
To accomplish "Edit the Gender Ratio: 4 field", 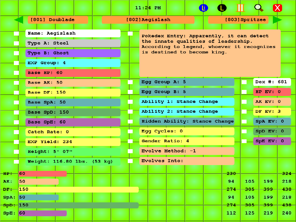I will tap(187, 141).
